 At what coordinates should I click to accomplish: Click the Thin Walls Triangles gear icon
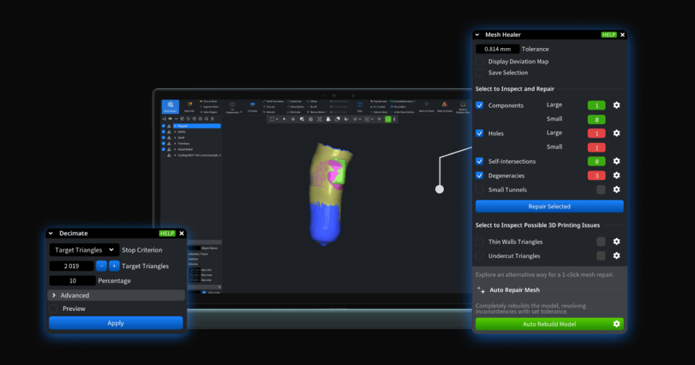616,242
